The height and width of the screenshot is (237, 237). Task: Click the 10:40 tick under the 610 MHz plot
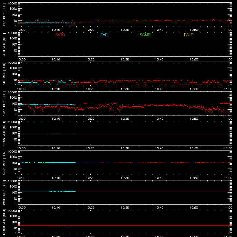(x=159, y=89)
